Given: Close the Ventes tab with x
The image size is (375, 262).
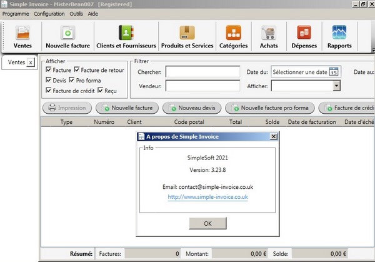Looking at the screenshot, I should (x=31, y=63).
